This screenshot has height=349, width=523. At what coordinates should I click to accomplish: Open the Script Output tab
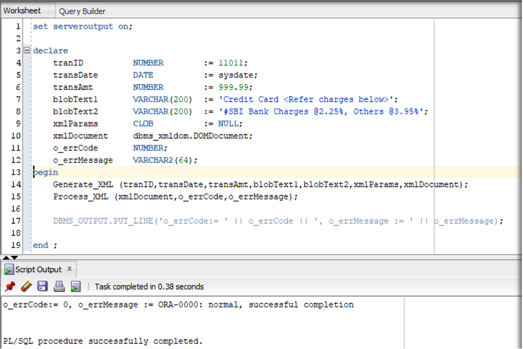[39, 269]
